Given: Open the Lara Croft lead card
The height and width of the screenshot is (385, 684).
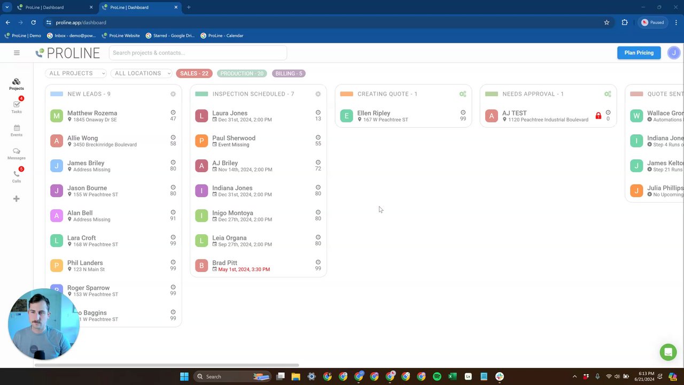Looking at the screenshot, I should pos(113,241).
